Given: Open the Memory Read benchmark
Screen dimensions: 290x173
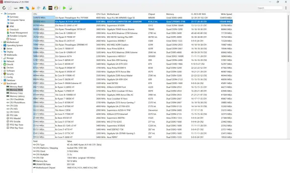Looking at the screenshot, I should [x=16, y=86].
